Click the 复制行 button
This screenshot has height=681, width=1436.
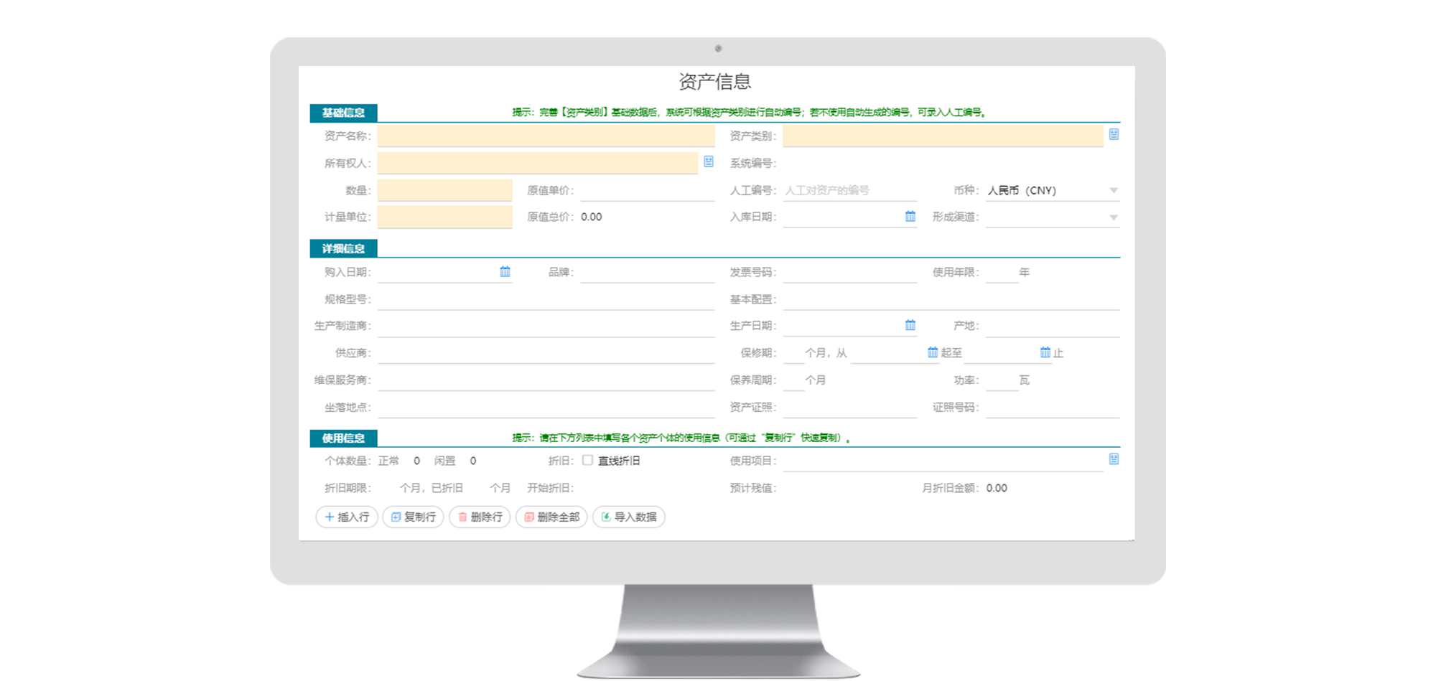point(414,517)
